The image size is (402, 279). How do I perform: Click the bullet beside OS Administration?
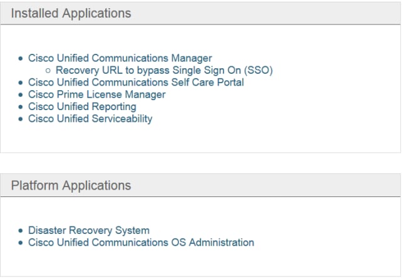pos(22,243)
